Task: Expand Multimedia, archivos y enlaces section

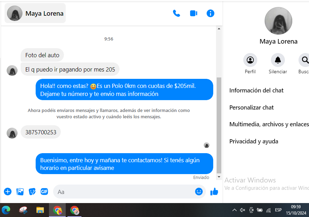Action: [x=269, y=124]
